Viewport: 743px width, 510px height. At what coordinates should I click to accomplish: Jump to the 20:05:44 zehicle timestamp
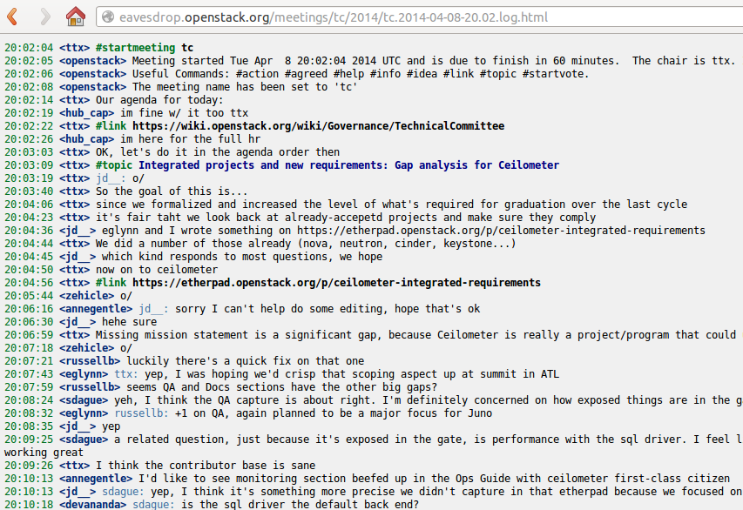pos(29,296)
